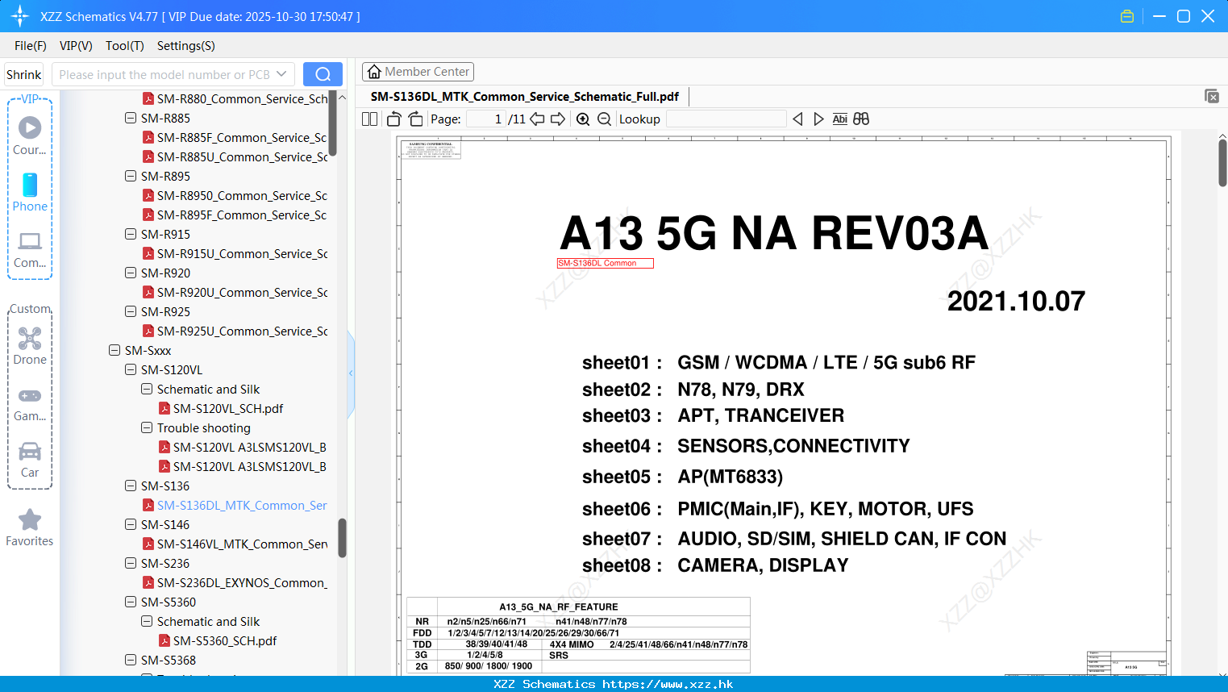Go to previous page arrow

pos(537,119)
